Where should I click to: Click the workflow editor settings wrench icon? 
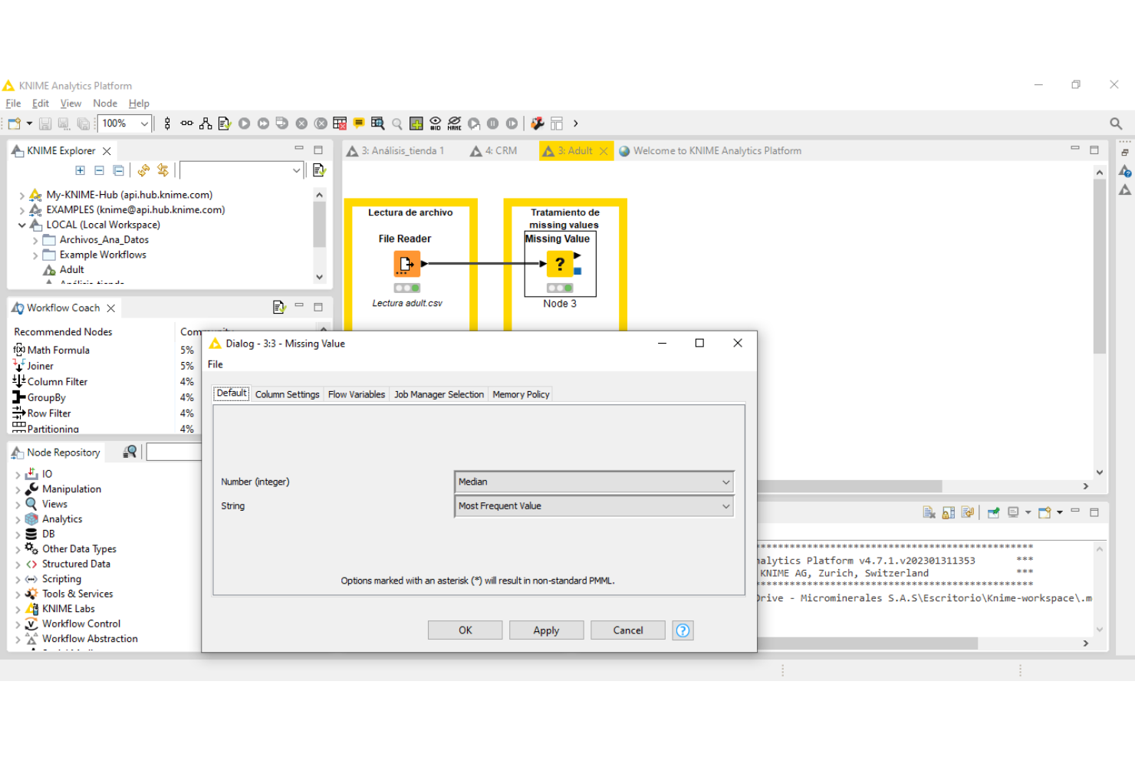coord(538,123)
